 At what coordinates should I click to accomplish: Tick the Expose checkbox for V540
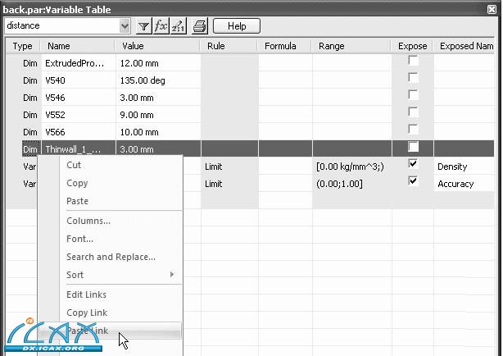pos(413,77)
